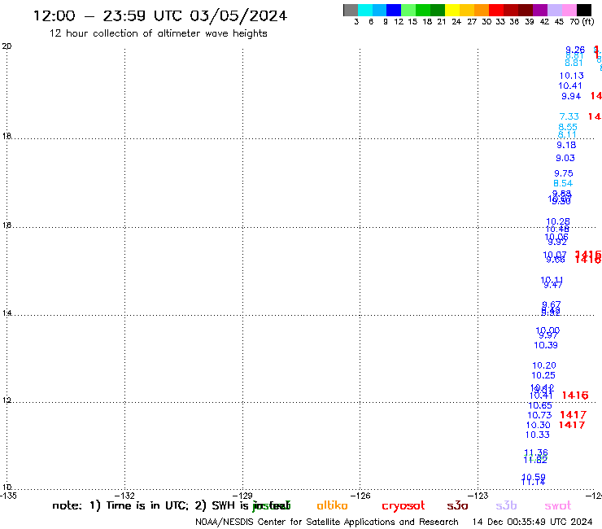
Task: Select the black swatch ending the color bar
Action: (x=583, y=10)
